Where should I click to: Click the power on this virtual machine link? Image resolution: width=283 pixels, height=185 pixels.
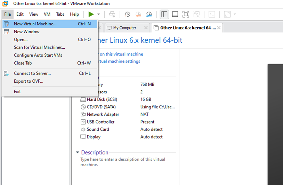(121, 54)
